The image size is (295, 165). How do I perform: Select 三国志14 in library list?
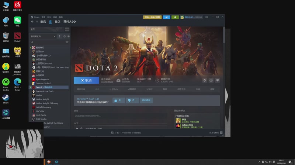click(40, 51)
